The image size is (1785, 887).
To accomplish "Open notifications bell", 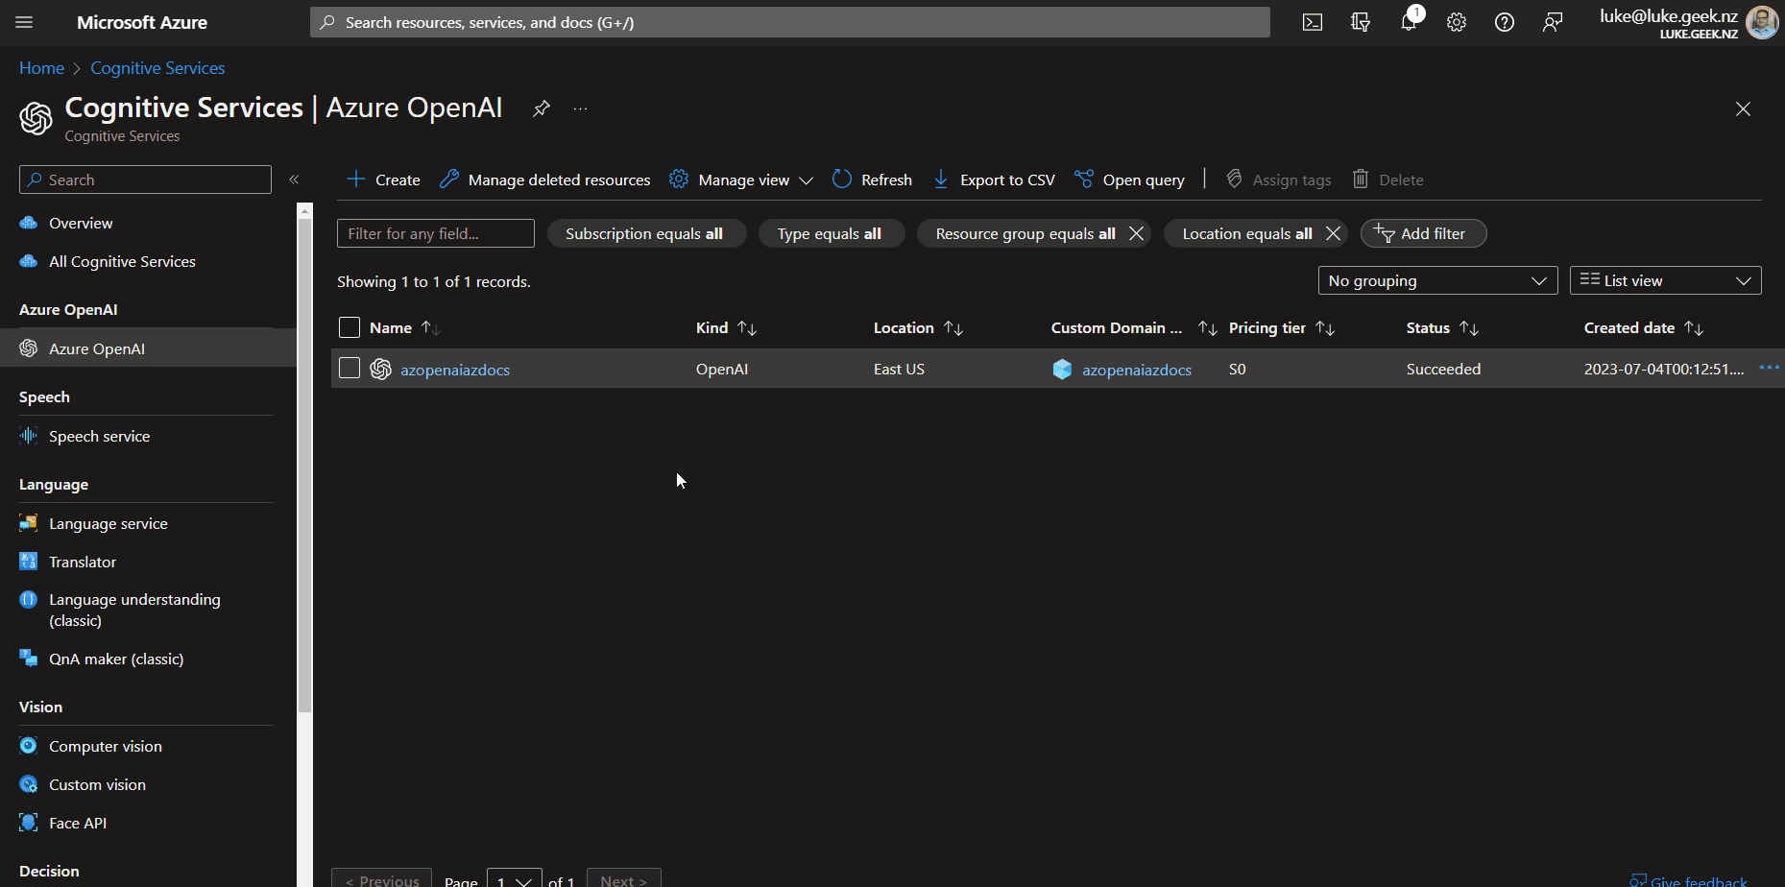I will click(1409, 22).
